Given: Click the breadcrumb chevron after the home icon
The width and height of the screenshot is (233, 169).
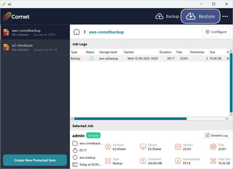Looking at the screenshot, I should coord(85,32).
